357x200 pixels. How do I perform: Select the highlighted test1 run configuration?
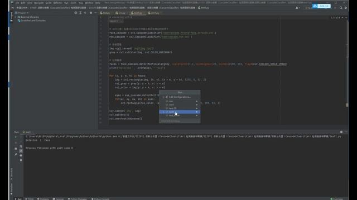point(180,112)
